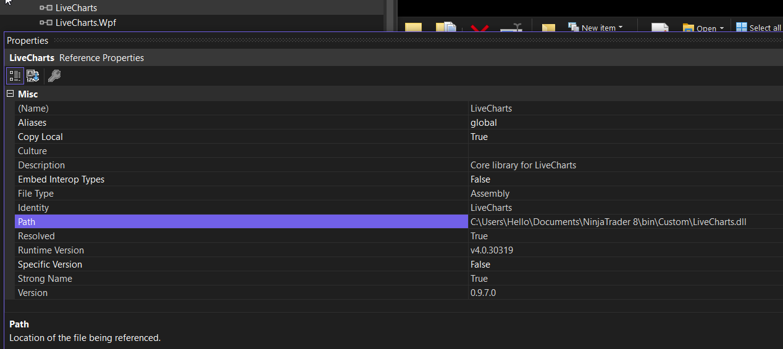Click Runtime Version value v4.0.30319
The image size is (783, 349).
(492, 250)
